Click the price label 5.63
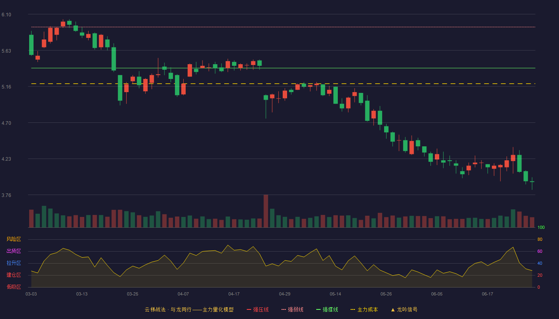This screenshot has width=559, height=319. click(x=6, y=51)
